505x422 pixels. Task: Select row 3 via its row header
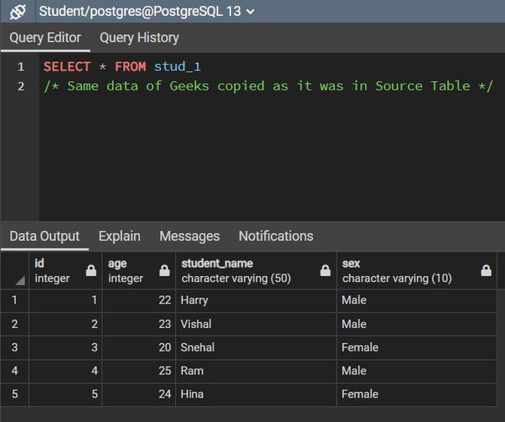pos(15,347)
